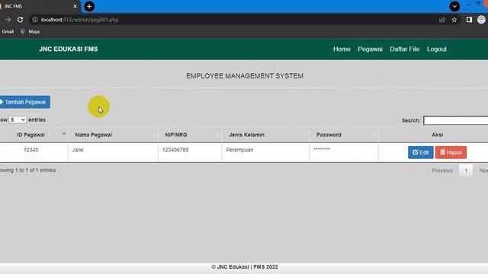Open the Gmail bookmark
This screenshot has height=274, width=488.
tap(8, 32)
